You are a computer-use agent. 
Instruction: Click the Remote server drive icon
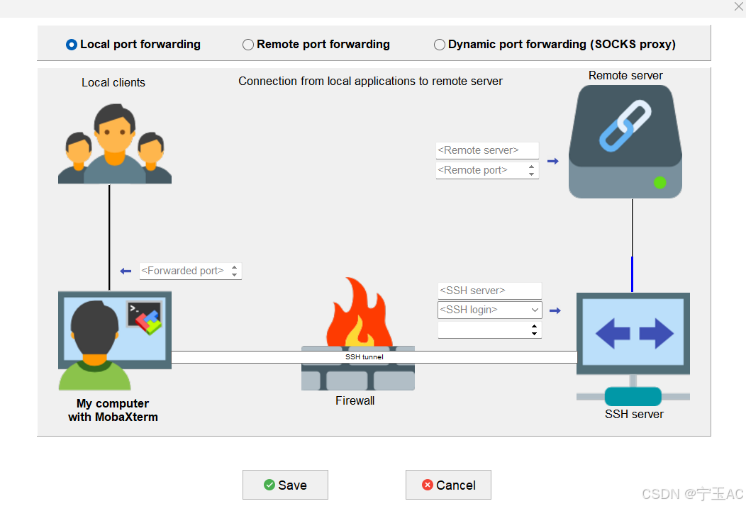pyautogui.click(x=625, y=142)
